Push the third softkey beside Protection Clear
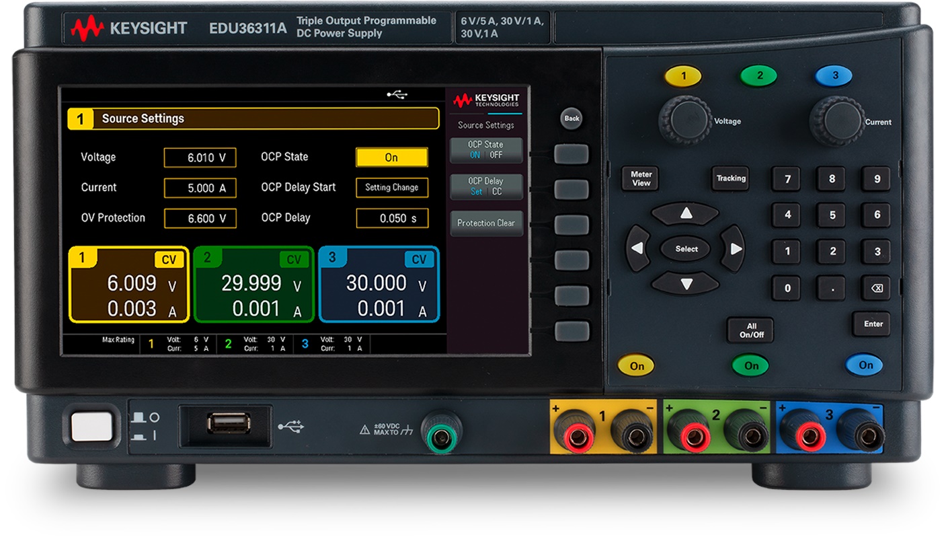Image resolution: width=946 pixels, height=541 pixels. 571,225
